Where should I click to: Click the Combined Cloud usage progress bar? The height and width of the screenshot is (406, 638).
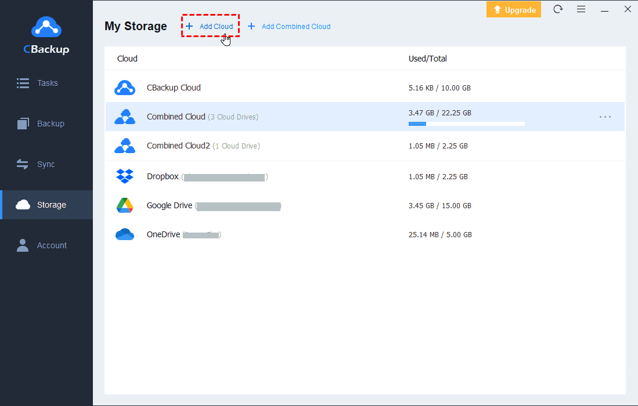(x=466, y=124)
